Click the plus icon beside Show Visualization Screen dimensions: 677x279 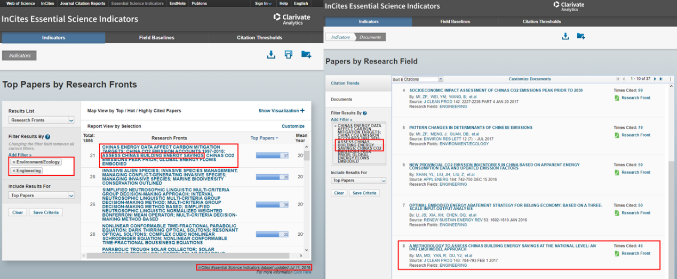click(302, 111)
